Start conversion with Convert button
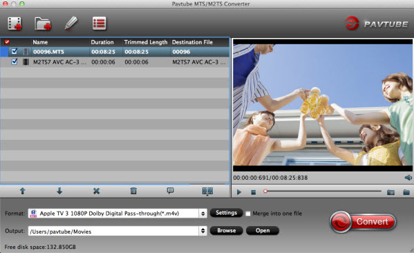414x253 pixels. tap(363, 222)
